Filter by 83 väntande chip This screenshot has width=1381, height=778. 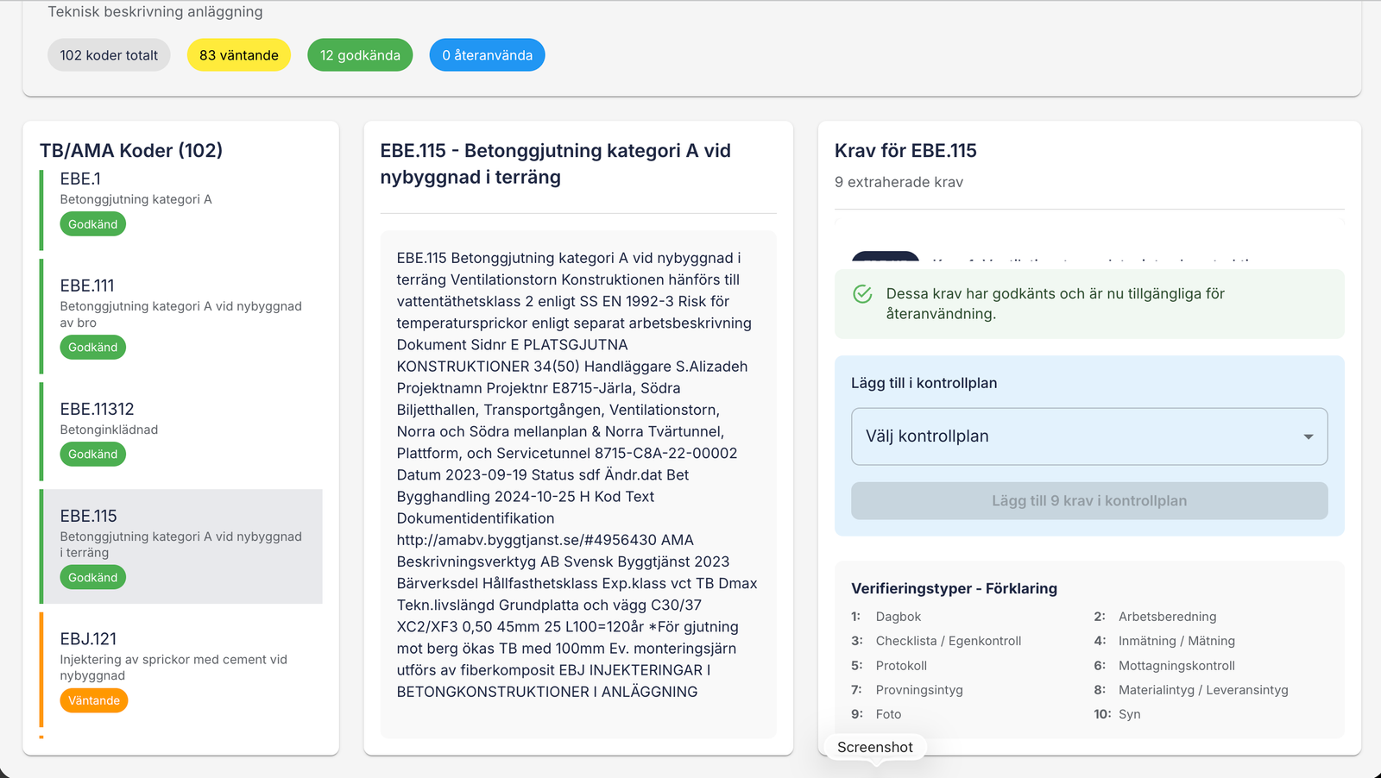(239, 55)
